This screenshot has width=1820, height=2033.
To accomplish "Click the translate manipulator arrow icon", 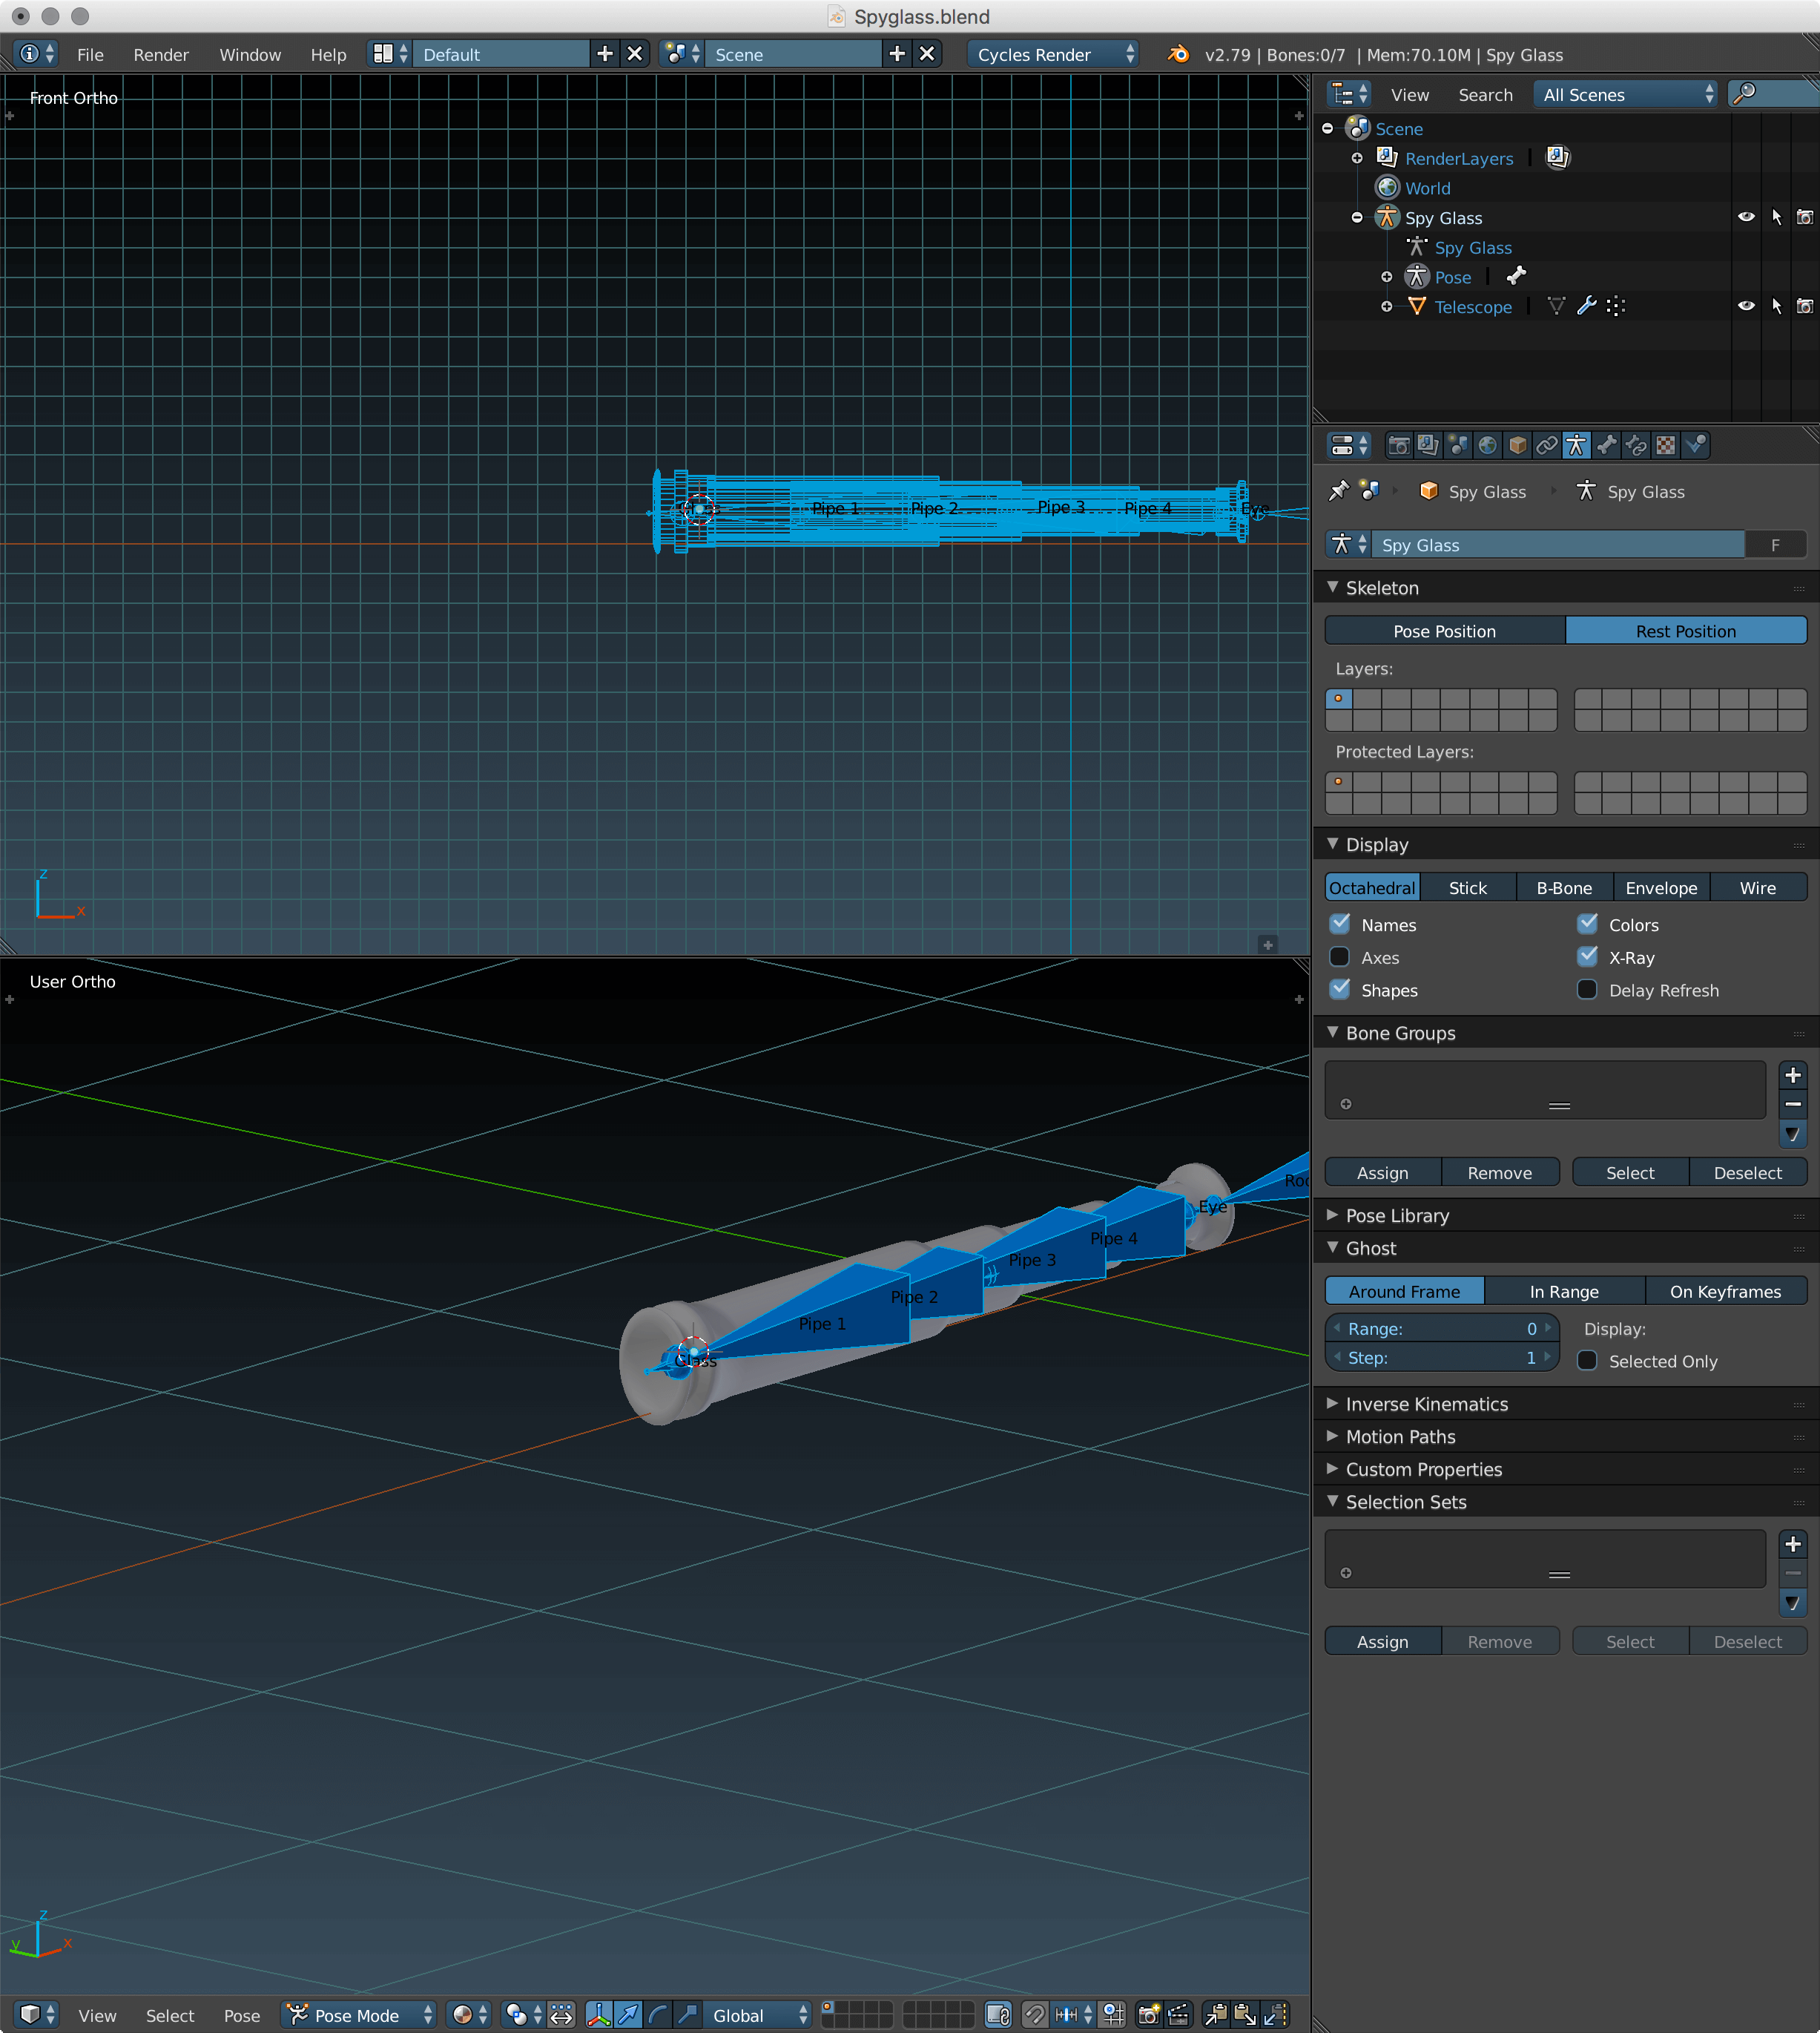I will (x=628, y=2014).
